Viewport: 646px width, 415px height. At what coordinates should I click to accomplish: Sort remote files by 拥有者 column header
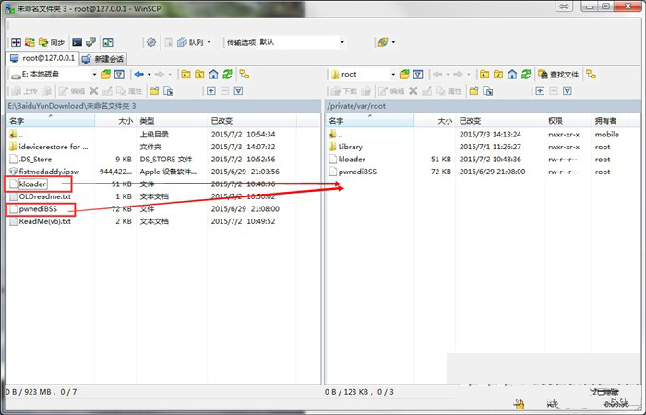pos(610,120)
